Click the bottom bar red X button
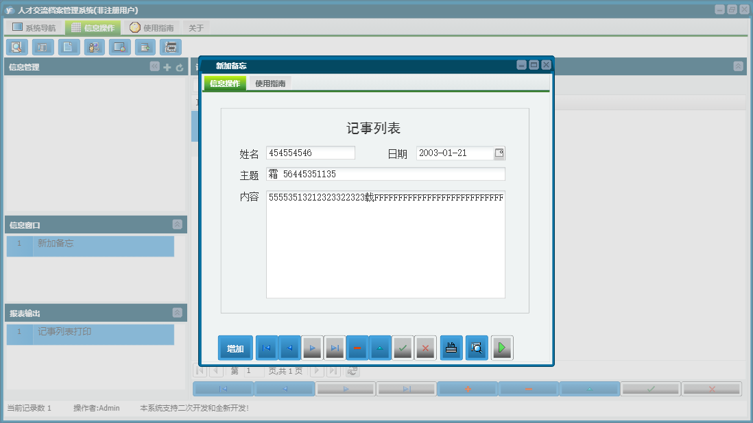Viewport: 753px width, 423px height. 712,389
